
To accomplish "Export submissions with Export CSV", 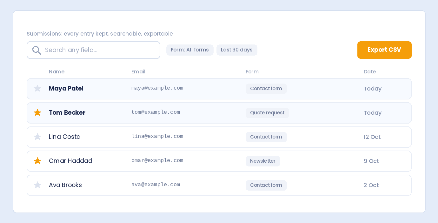I will point(384,50).
